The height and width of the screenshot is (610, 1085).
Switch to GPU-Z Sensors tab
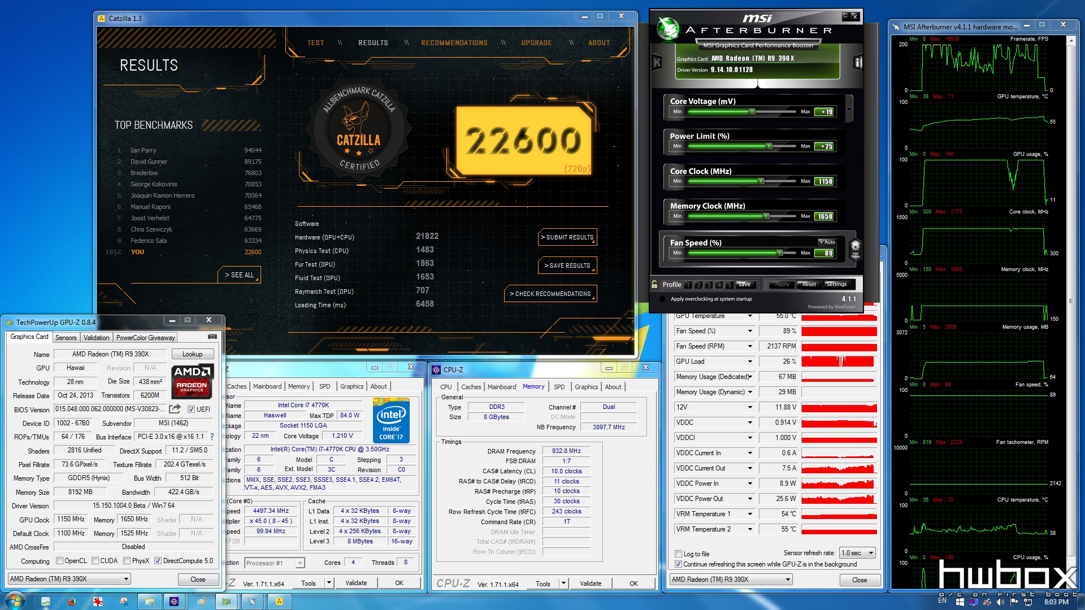(66, 338)
